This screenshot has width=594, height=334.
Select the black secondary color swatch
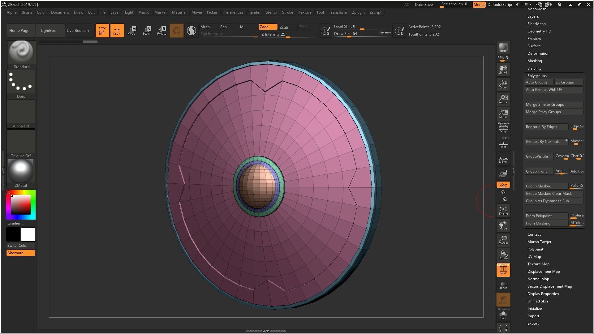click(x=13, y=234)
